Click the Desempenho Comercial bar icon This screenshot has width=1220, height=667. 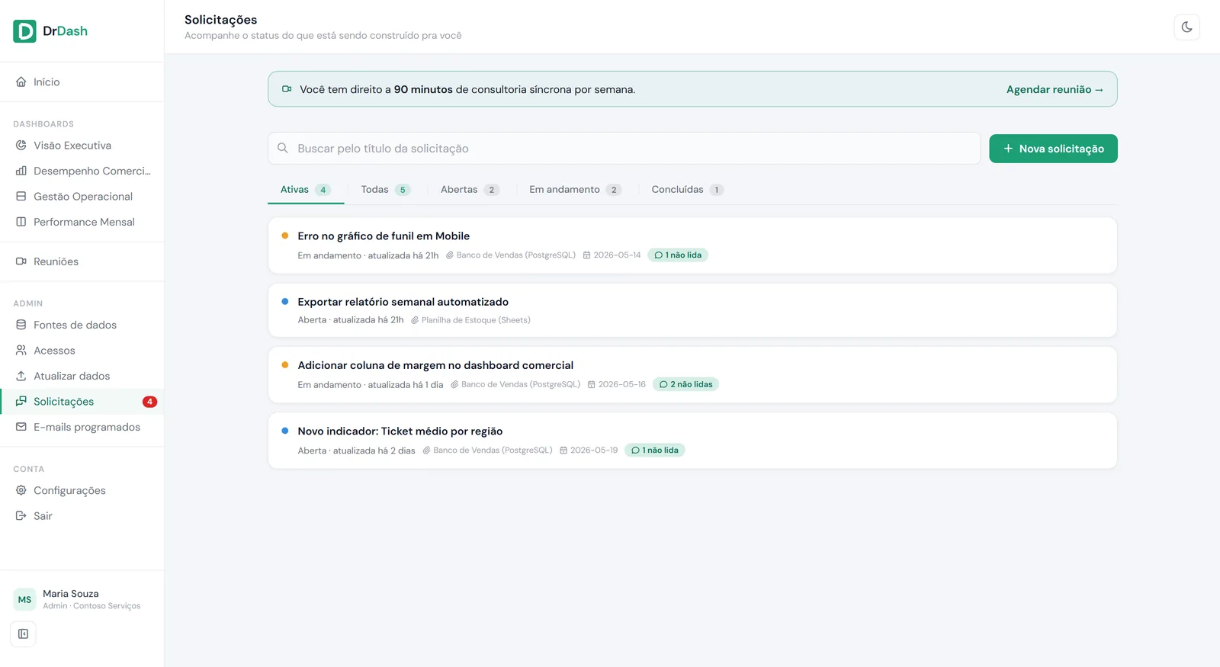(21, 171)
